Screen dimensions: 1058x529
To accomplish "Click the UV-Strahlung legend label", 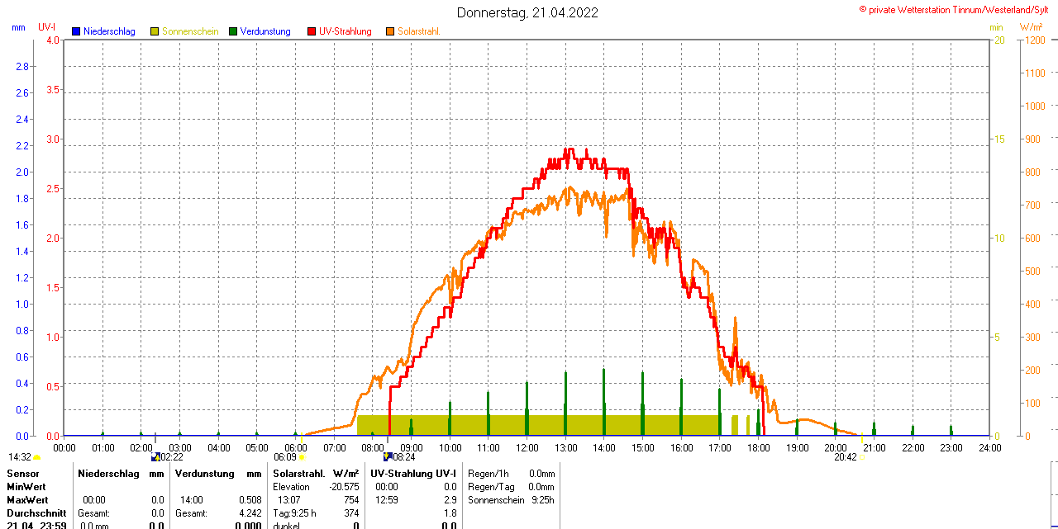I will (x=348, y=31).
